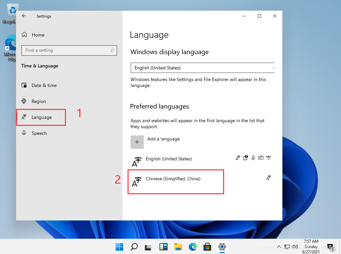The height and width of the screenshot is (254, 341).
Task: Select the Microsoft Edge desktop shortcut
Action: (10, 48)
